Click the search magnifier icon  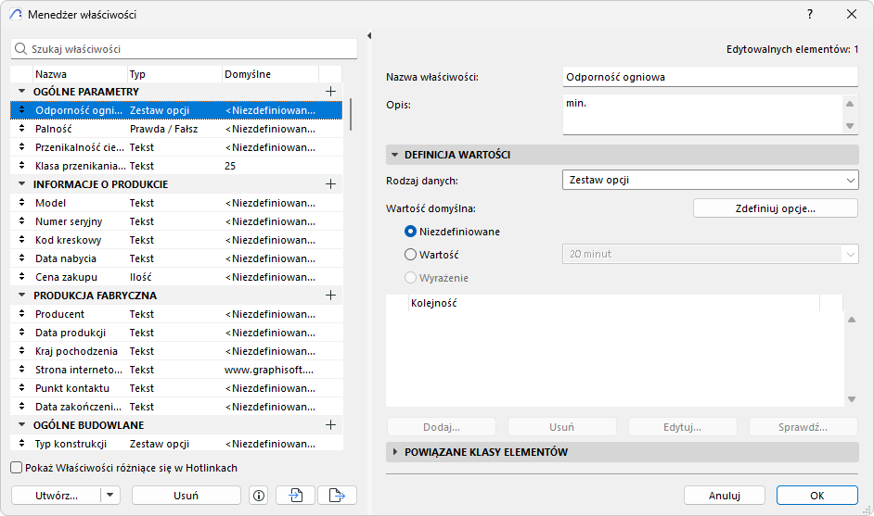(x=20, y=48)
